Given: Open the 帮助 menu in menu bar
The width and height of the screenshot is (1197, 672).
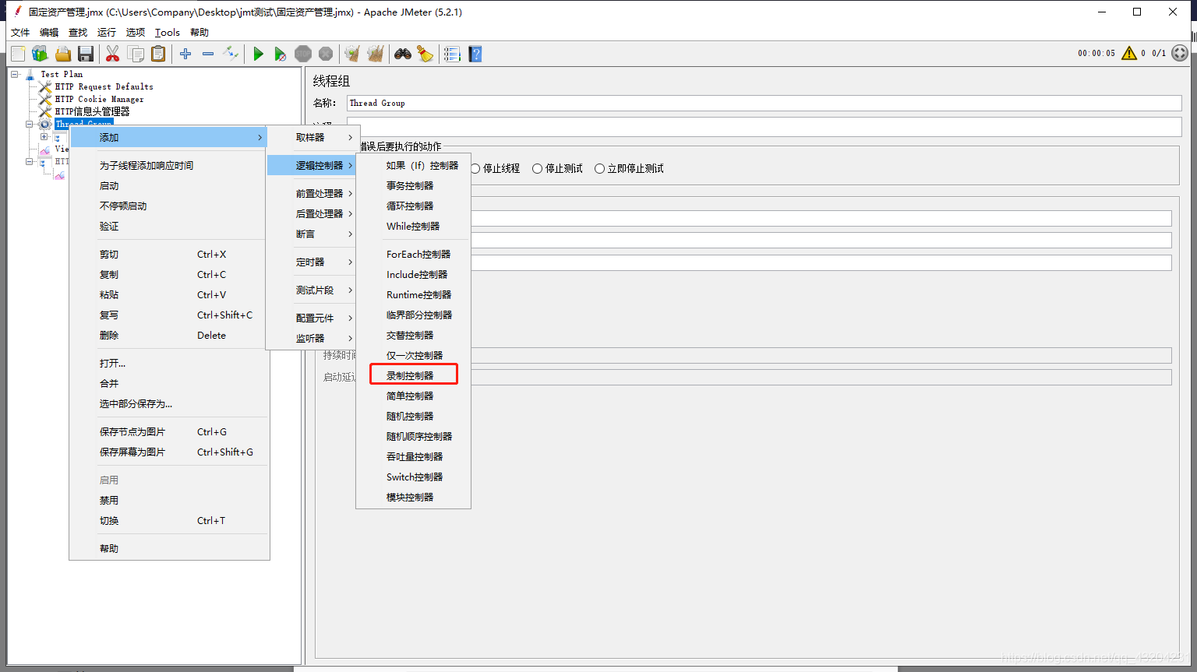Looking at the screenshot, I should point(199,33).
